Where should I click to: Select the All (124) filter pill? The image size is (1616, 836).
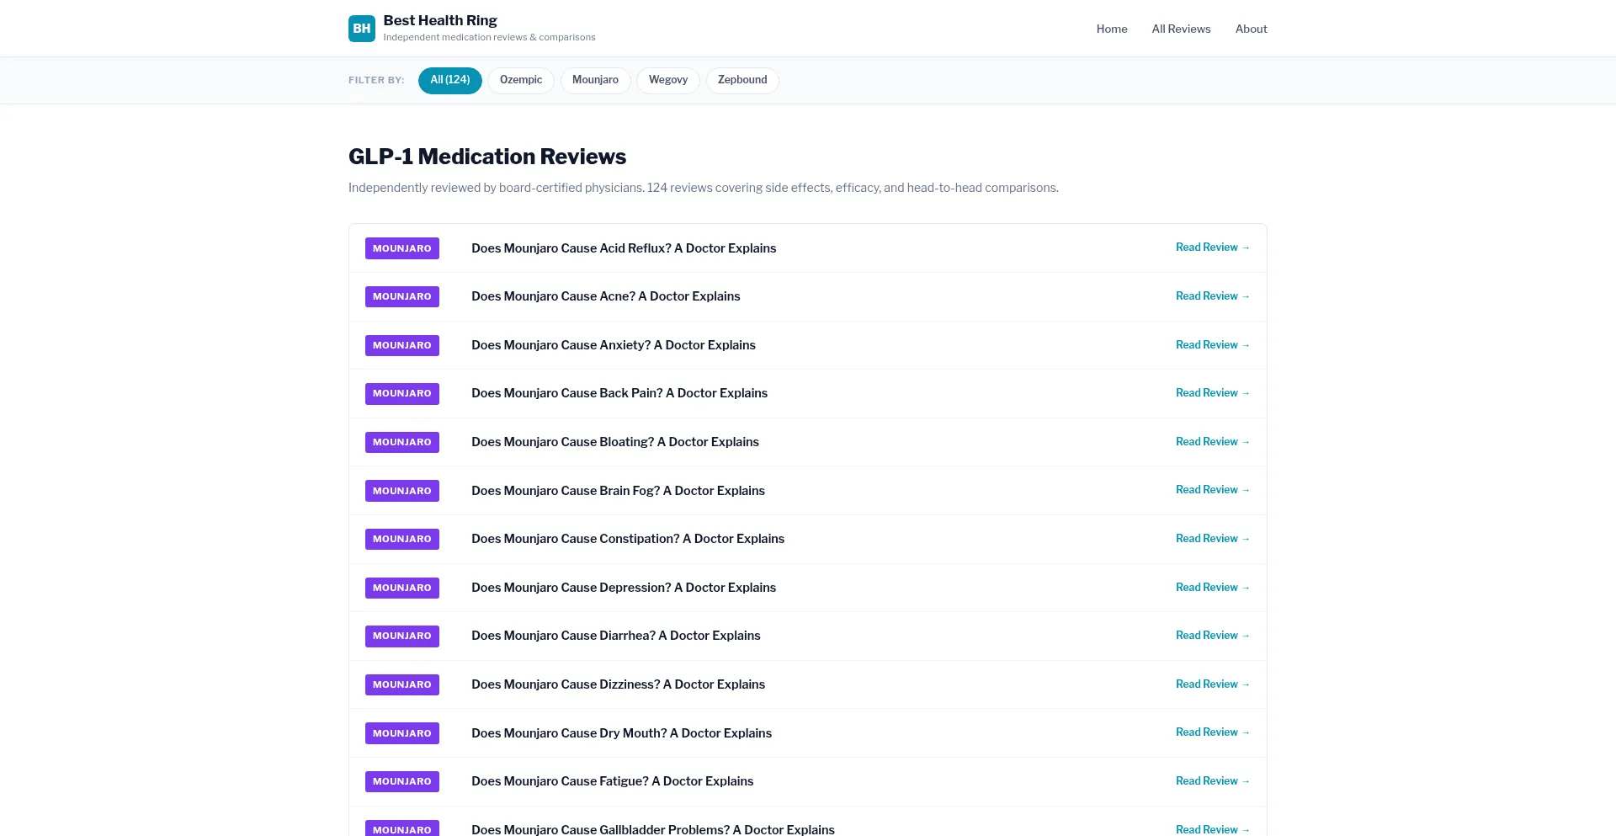[x=450, y=80]
